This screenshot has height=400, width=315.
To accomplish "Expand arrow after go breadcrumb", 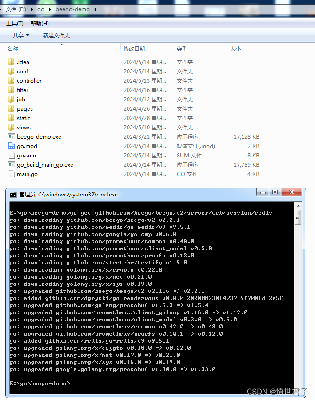I will coord(50,9).
